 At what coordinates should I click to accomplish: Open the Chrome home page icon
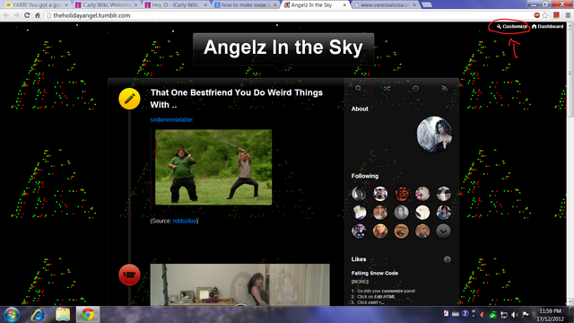click(x=38, y=15)
